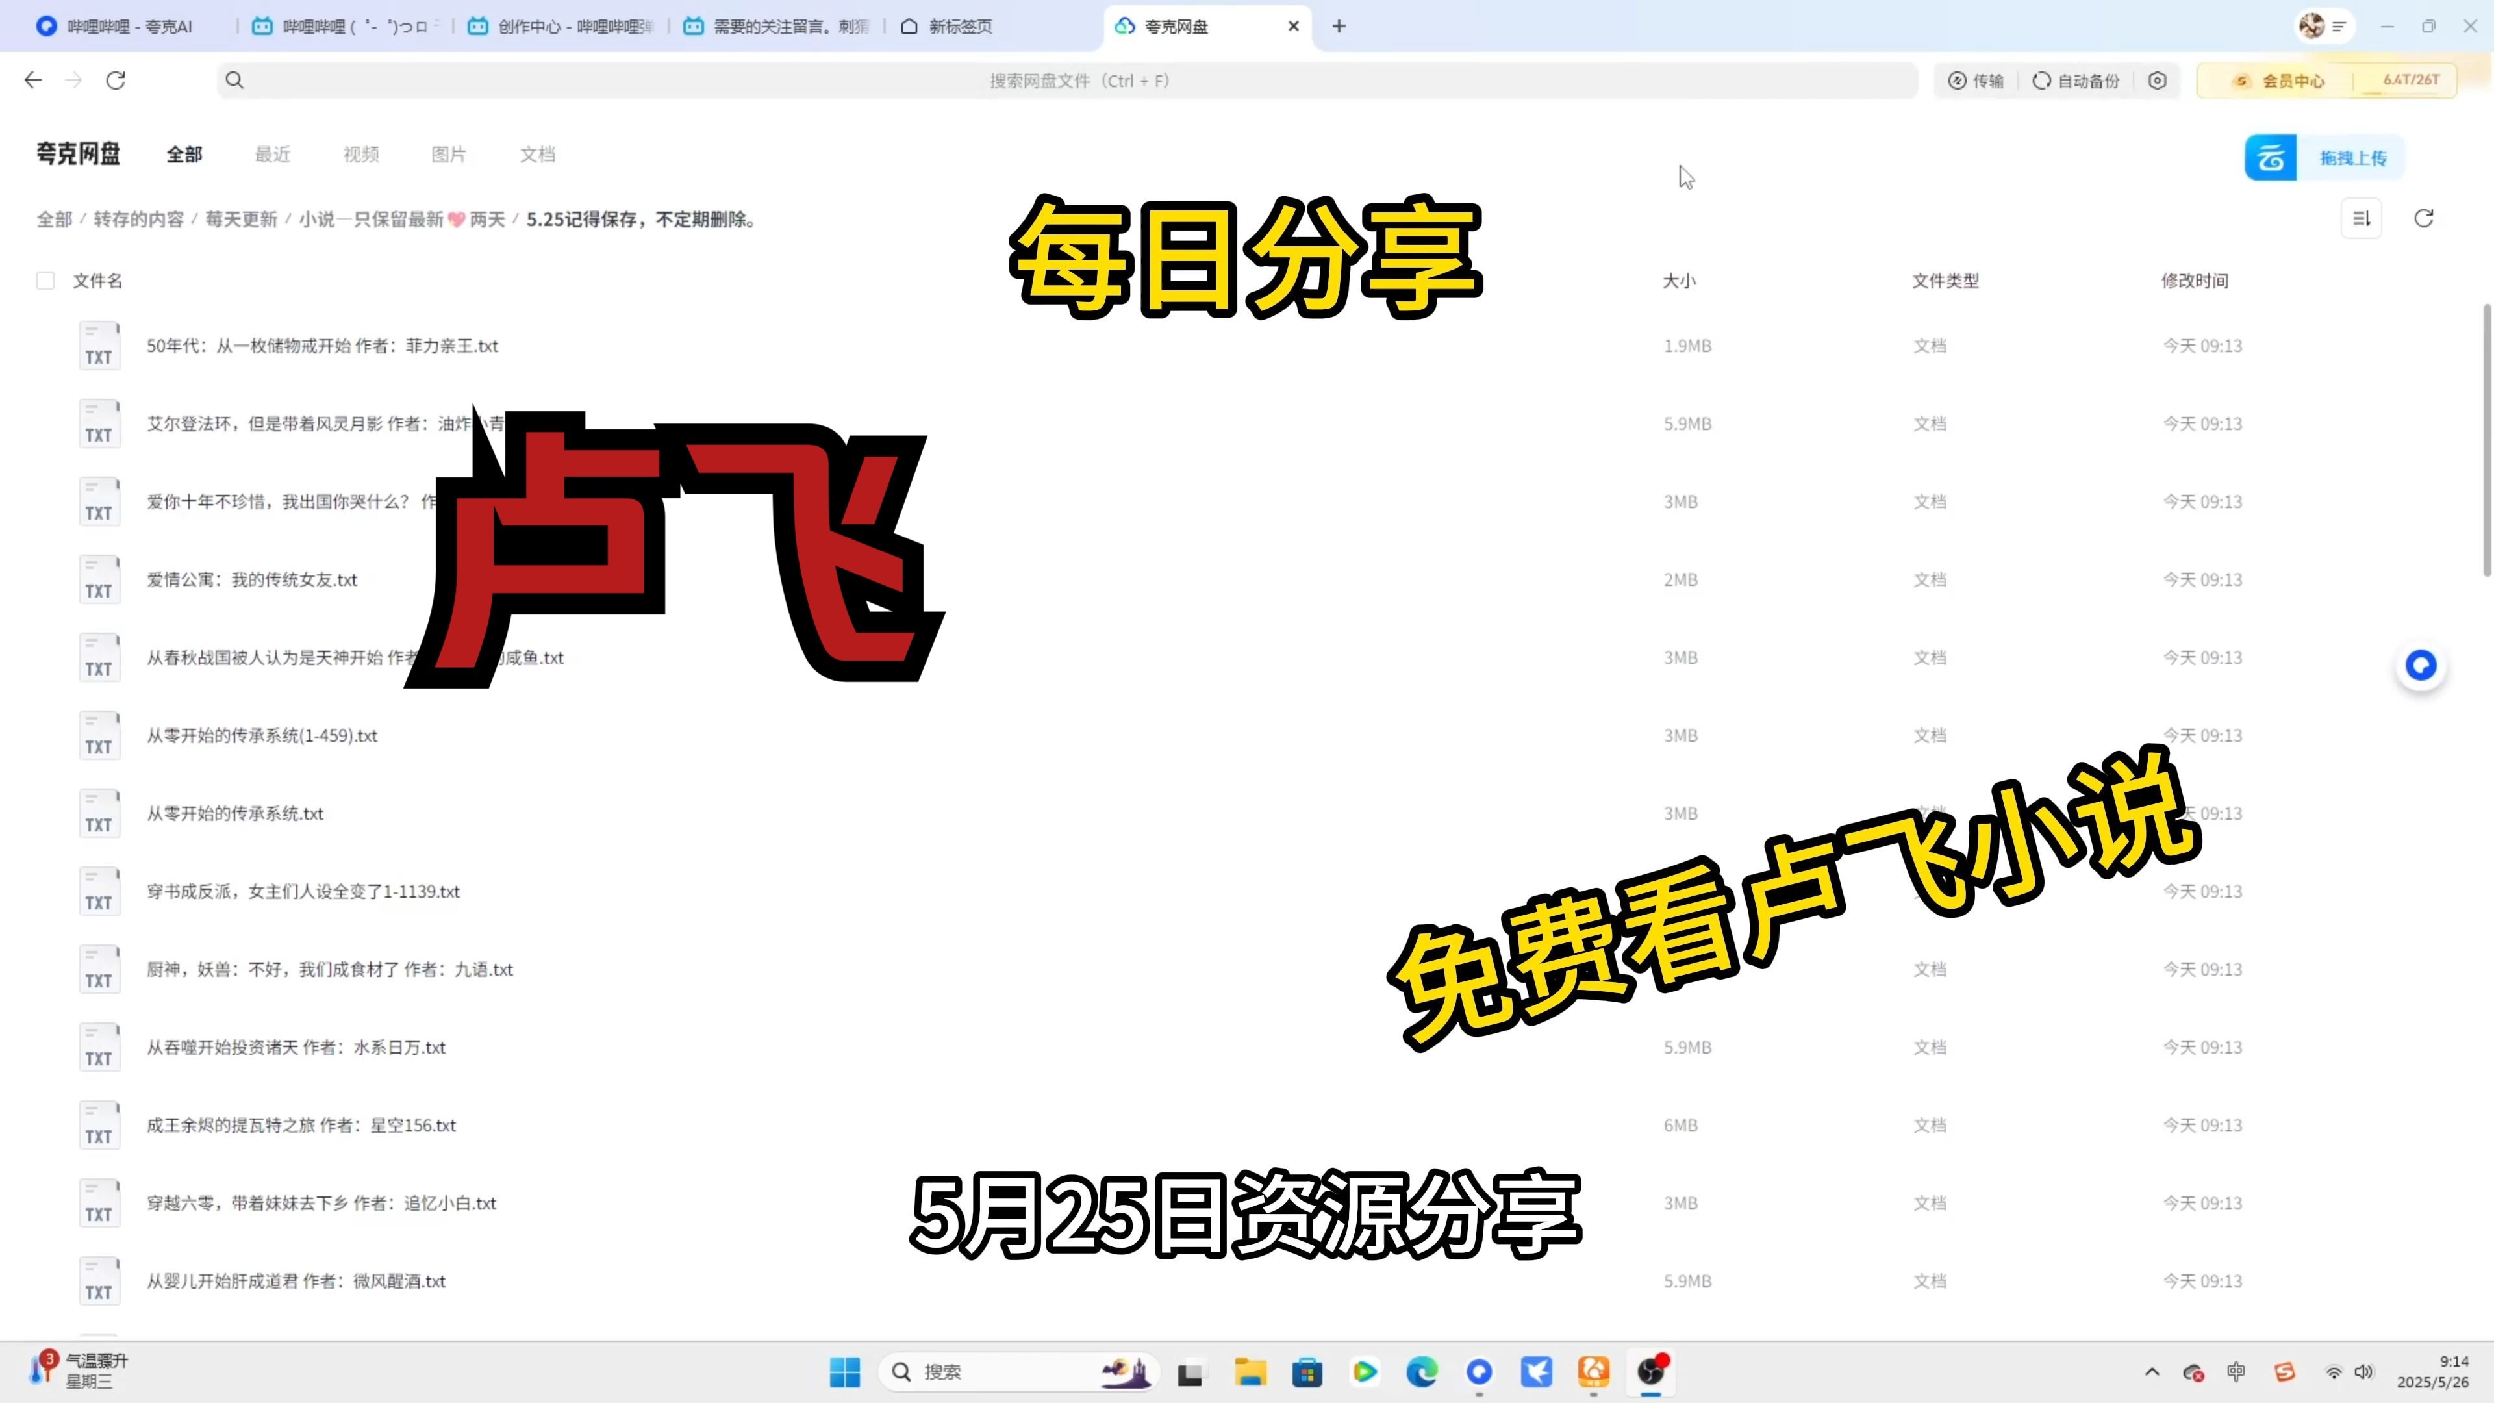Image resolution: width=2494 pixels, height=1403 pixels.
Task: Open the sort order dropdown icon
Action: pyautogui.click(x=2360, y=219)
